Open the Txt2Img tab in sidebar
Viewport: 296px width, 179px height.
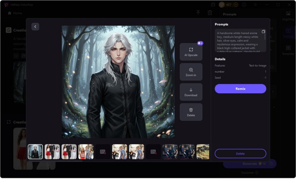tap(288, 33)
